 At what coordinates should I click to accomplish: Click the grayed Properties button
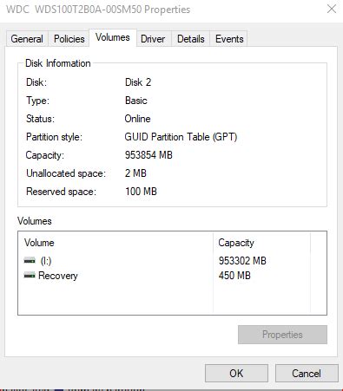282,335
